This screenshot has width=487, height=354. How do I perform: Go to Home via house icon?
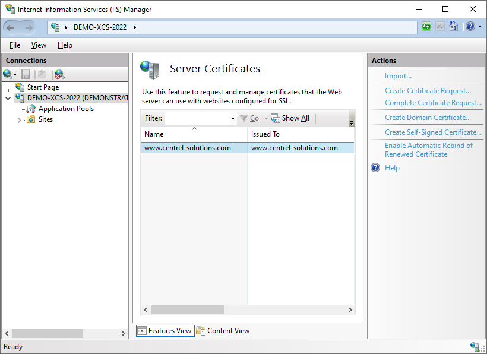454,26
